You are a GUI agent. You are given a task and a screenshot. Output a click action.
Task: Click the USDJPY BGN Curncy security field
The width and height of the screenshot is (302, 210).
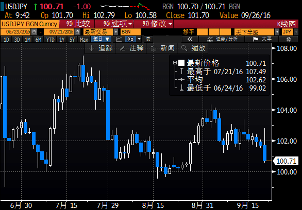tap(29, 24)
